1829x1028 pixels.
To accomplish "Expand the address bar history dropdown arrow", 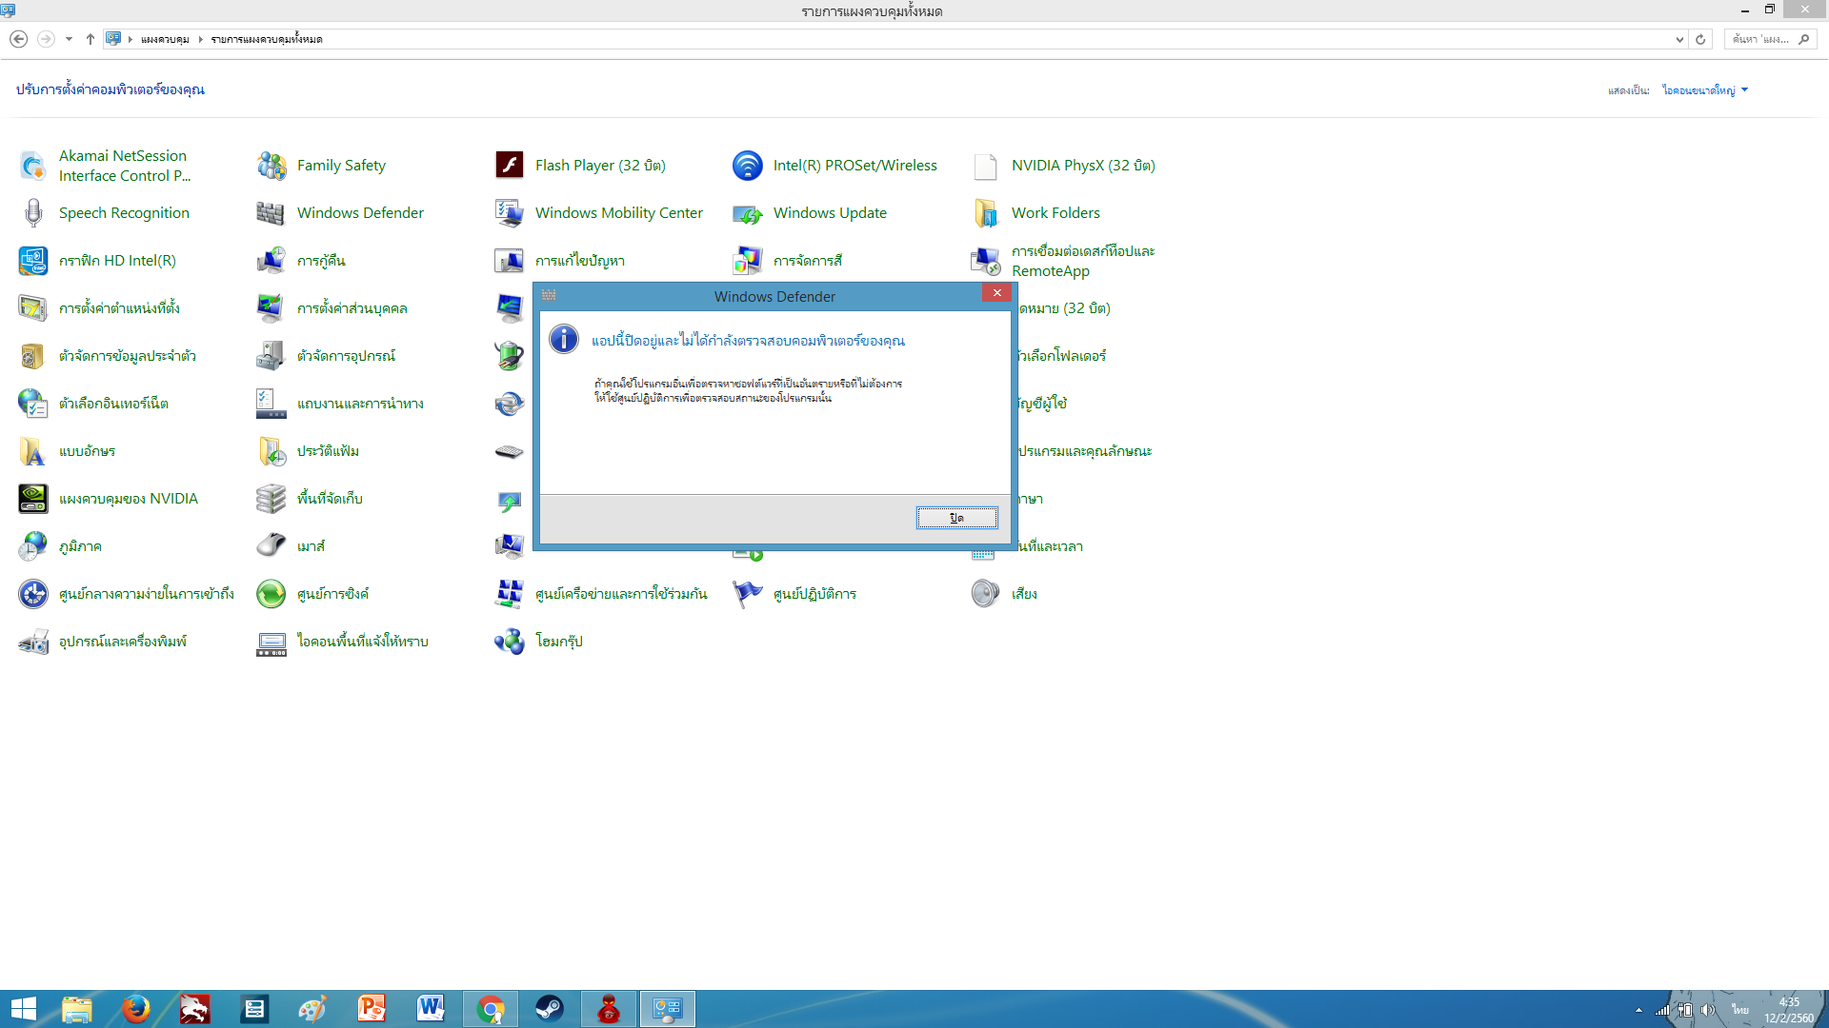I will point(1678,39).
